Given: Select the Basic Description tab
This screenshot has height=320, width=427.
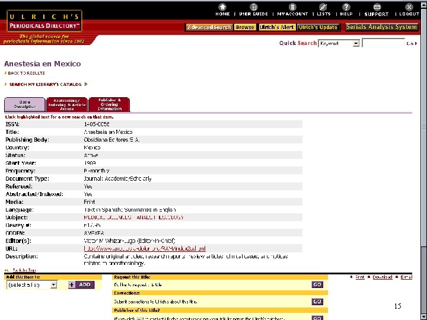Looking at the screenshot, I should point(25,104).
